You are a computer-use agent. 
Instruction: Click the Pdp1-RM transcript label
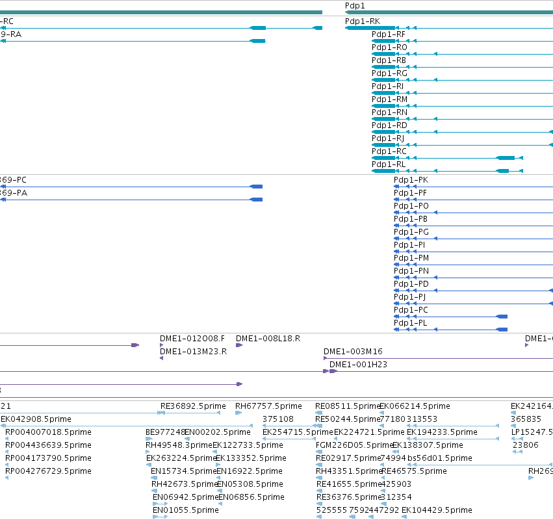[x=389, y=99]
